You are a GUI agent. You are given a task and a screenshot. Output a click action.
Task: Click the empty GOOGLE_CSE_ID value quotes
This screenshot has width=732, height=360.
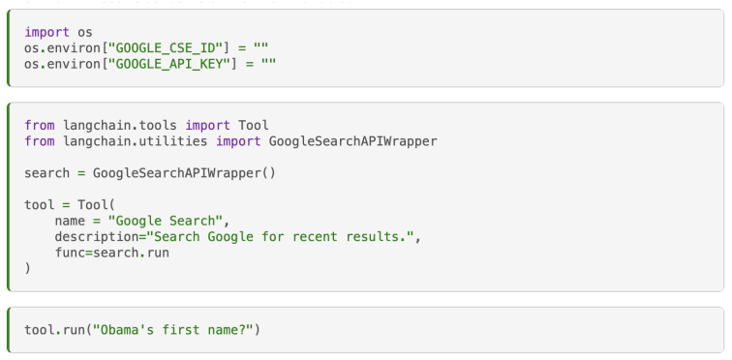(260, 48)
